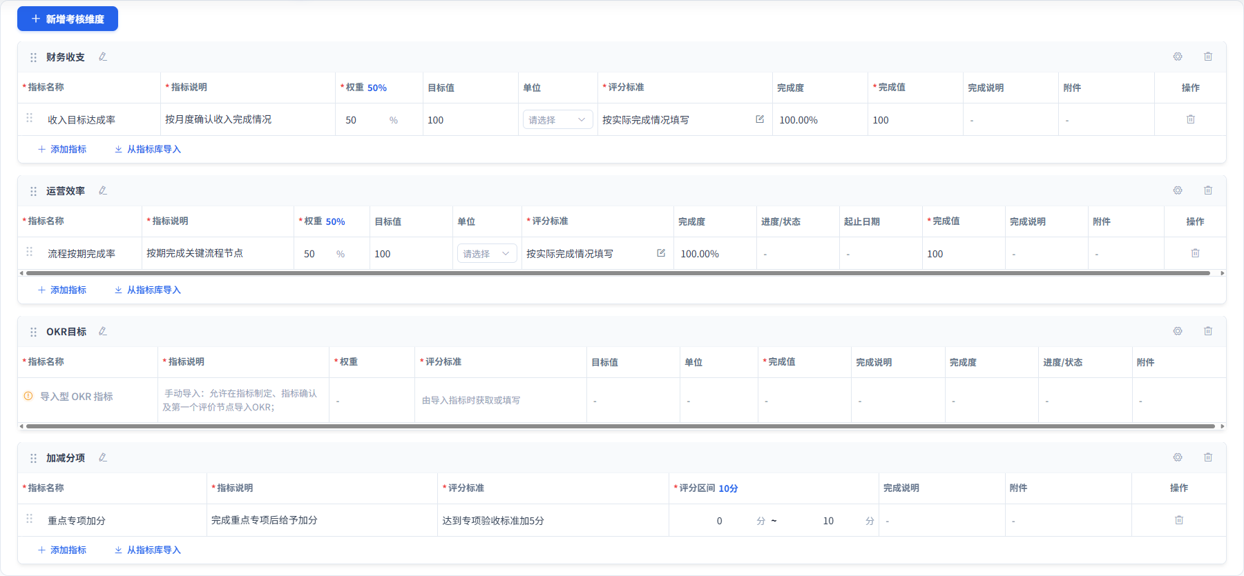Click 导入型 OKR 指标 row name
The image size is (1244, 576).
(x=77, y=397)
